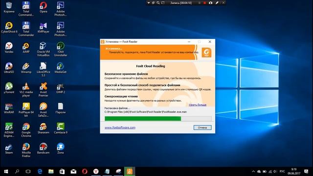The height and width of the screenshot is (176, 313).
Task: Click the Отмена button in installer
Action: pos(202,128)
